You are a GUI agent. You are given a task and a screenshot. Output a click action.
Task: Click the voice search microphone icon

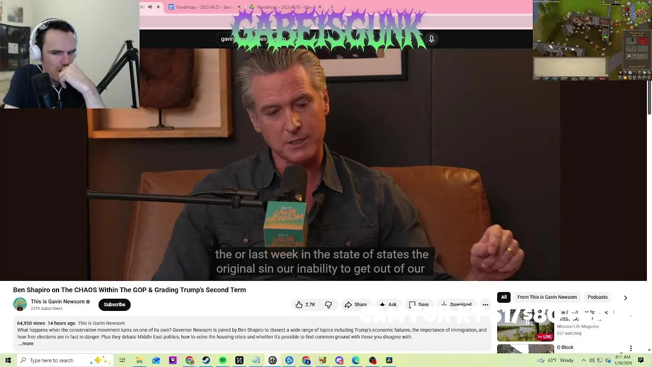(431, 39)
